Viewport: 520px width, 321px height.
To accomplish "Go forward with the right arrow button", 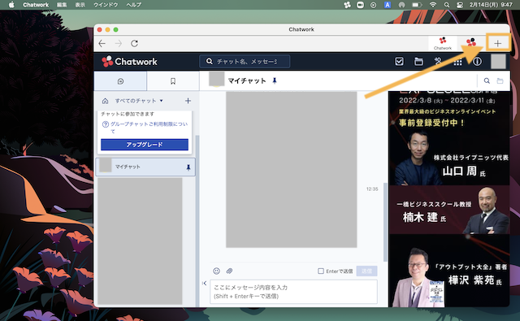I will (x=119, y=43).
